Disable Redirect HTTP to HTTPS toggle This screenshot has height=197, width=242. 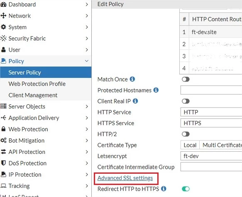[x=186, y=189]
